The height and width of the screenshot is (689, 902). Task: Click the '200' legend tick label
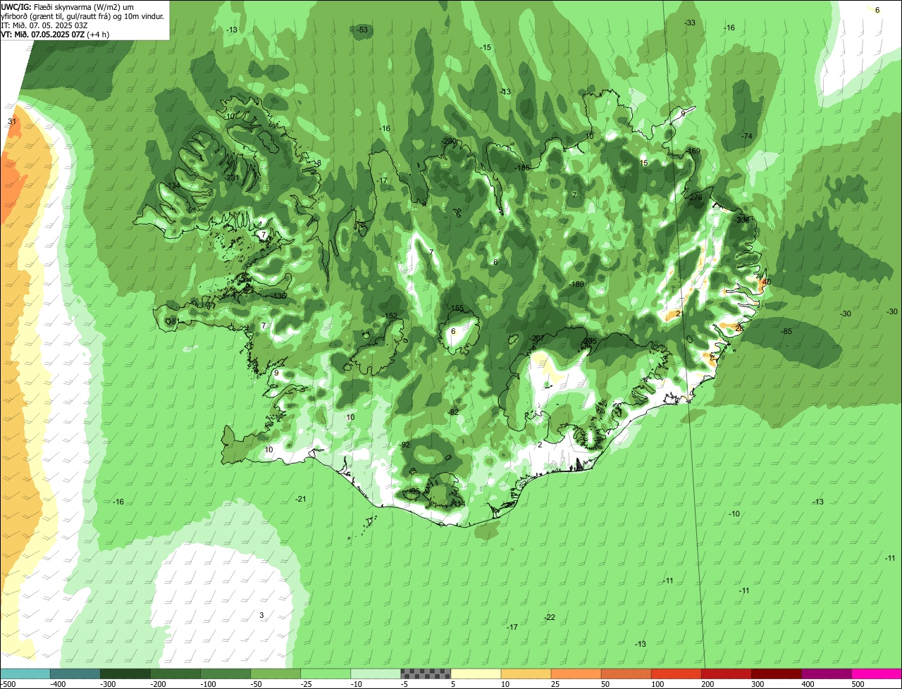[x=709, y=684]
